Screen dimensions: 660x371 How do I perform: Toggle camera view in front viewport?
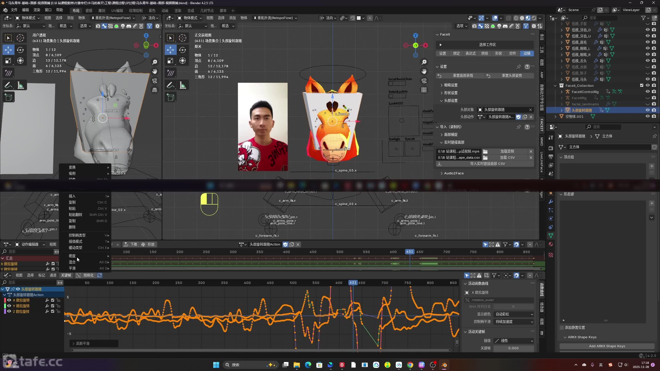[x=424, y=81]
